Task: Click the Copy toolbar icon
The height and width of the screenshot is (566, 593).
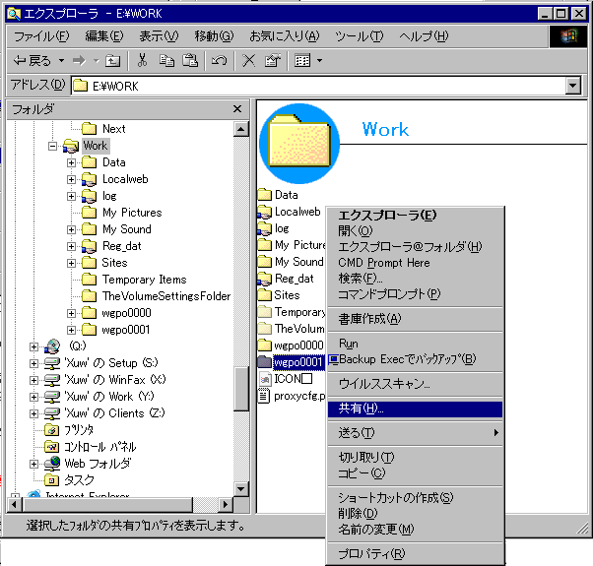Action: (x=166, y=61)
